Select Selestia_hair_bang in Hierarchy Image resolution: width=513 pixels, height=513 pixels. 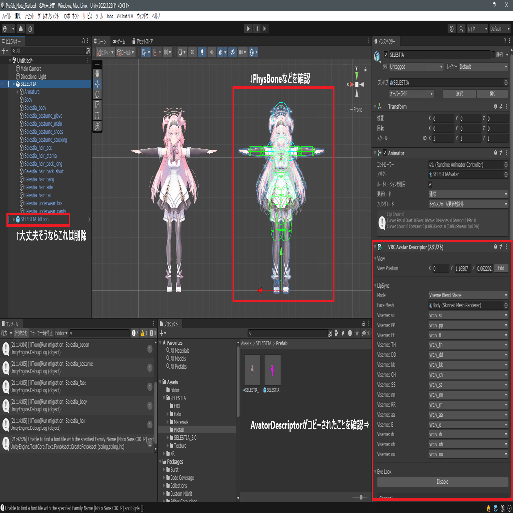(x=39, y=179)
